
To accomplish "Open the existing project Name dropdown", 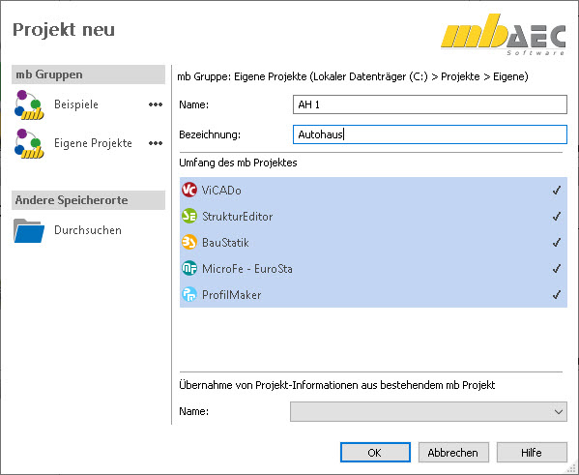I will point(428,411).
